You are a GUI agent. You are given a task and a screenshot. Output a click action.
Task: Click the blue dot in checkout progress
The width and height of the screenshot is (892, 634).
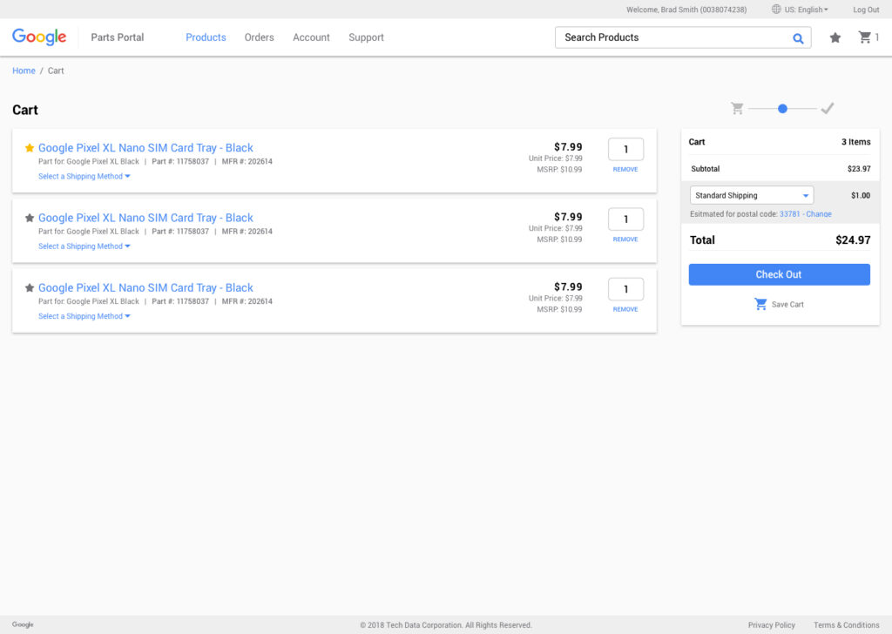pos(783,109)
